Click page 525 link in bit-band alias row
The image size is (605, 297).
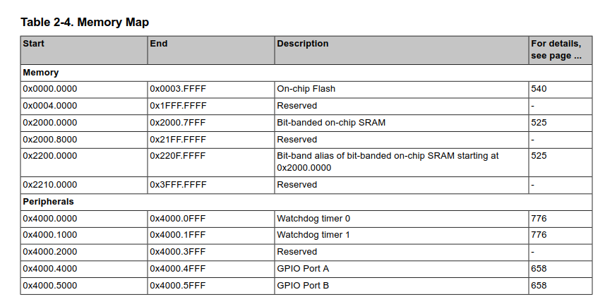[539, 155]
